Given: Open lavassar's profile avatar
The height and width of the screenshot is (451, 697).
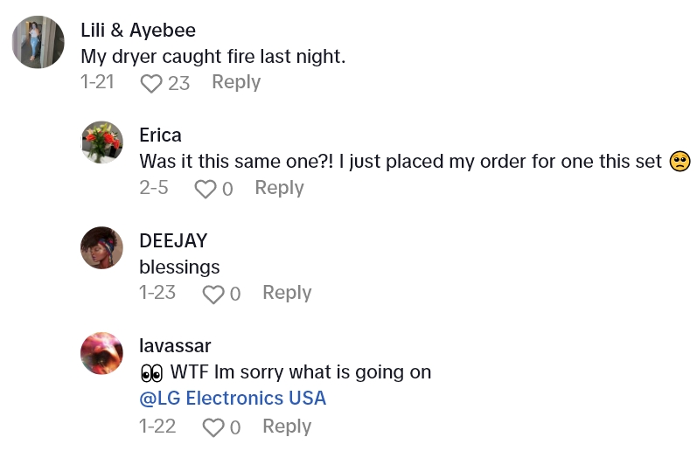Looking at the screenshot, I should click(101, 353).
